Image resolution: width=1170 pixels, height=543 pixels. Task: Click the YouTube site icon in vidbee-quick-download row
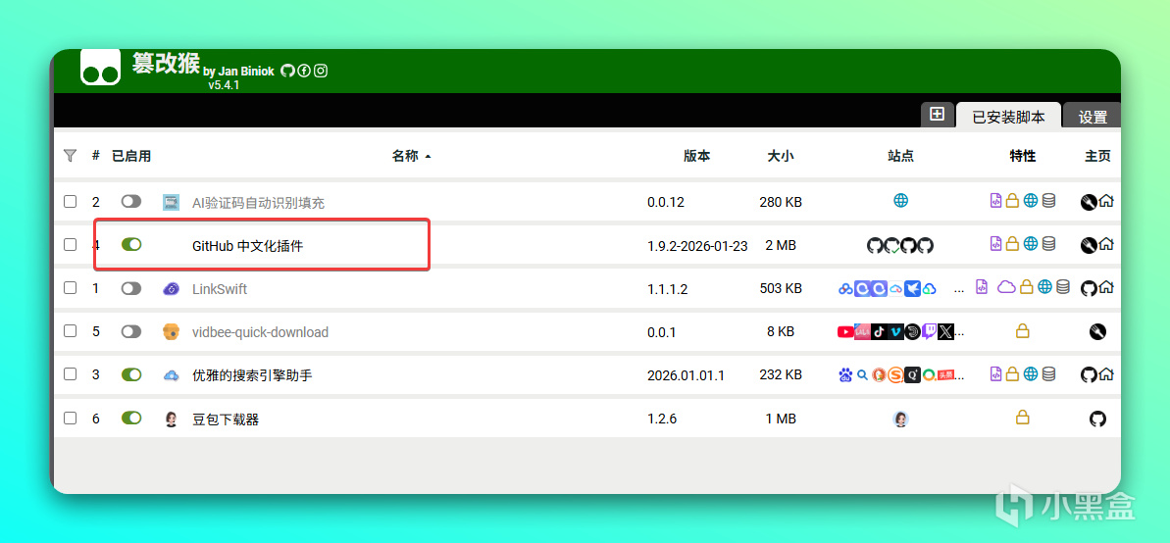[x=845, y=332]
